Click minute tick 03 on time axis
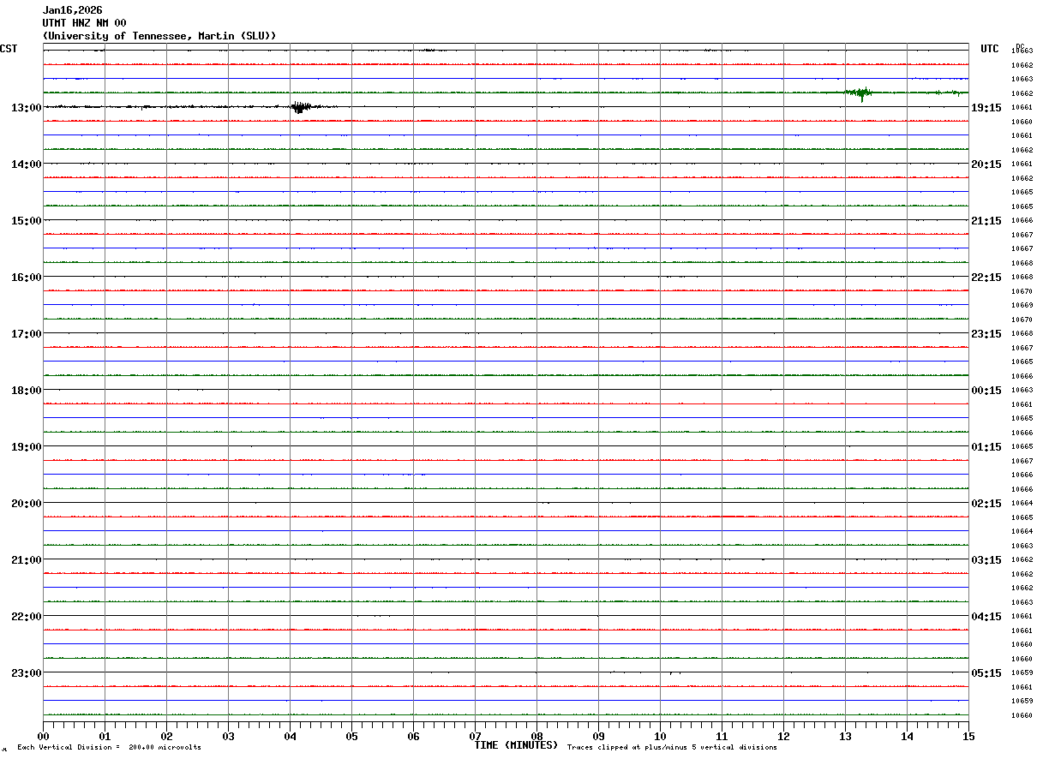This screenshot has width=1037, height=759. pyautogui.click(x=228, y=736)
